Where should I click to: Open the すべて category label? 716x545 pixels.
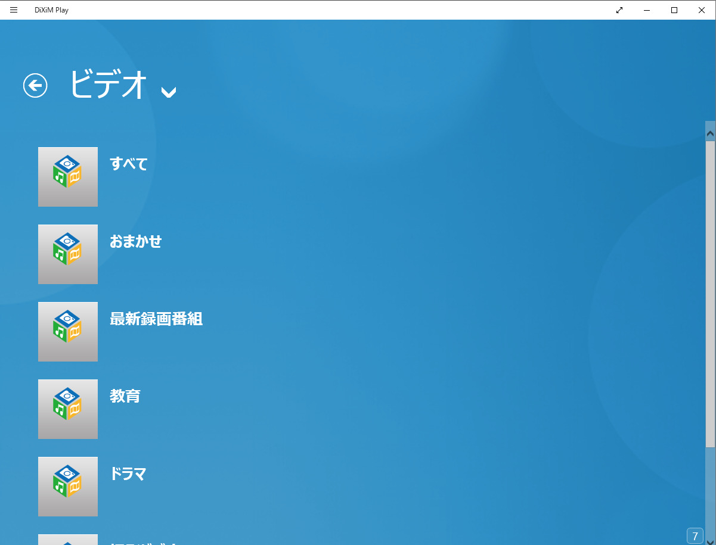(128, 164)
